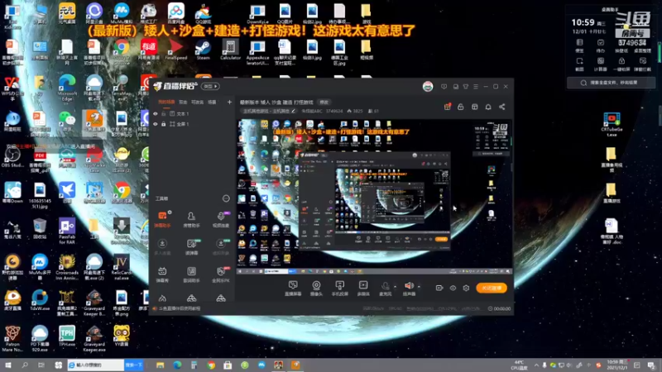Switch to the third scene tab
662x372 pixels.
click(197, 102)
